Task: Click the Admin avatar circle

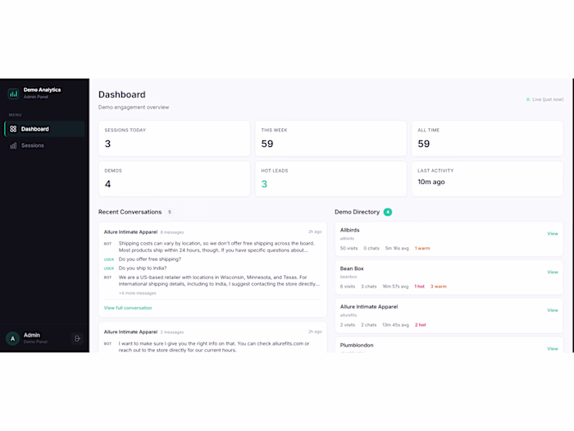Action: (12, 338)
